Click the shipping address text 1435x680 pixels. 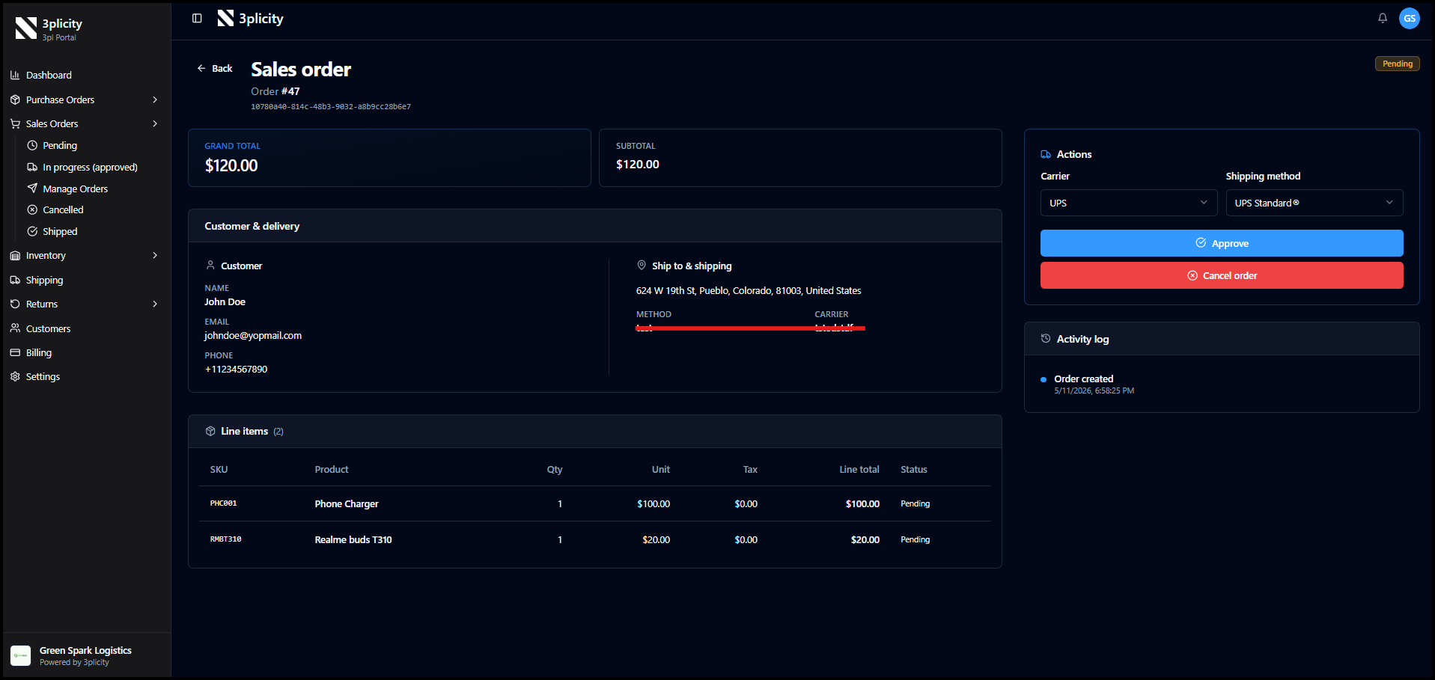click(x=749, y=291)
